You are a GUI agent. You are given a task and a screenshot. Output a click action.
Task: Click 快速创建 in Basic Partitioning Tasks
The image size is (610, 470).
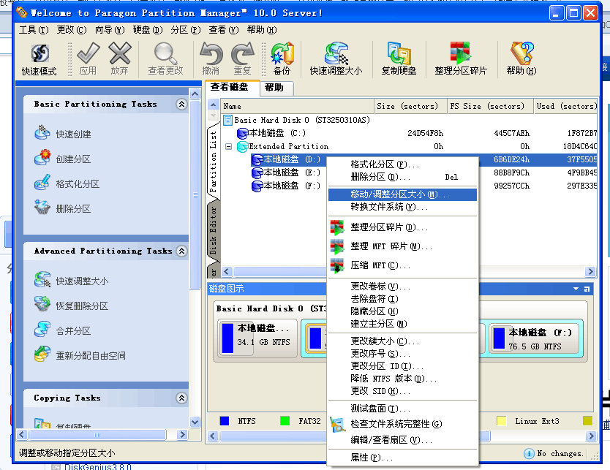point(73,134)
